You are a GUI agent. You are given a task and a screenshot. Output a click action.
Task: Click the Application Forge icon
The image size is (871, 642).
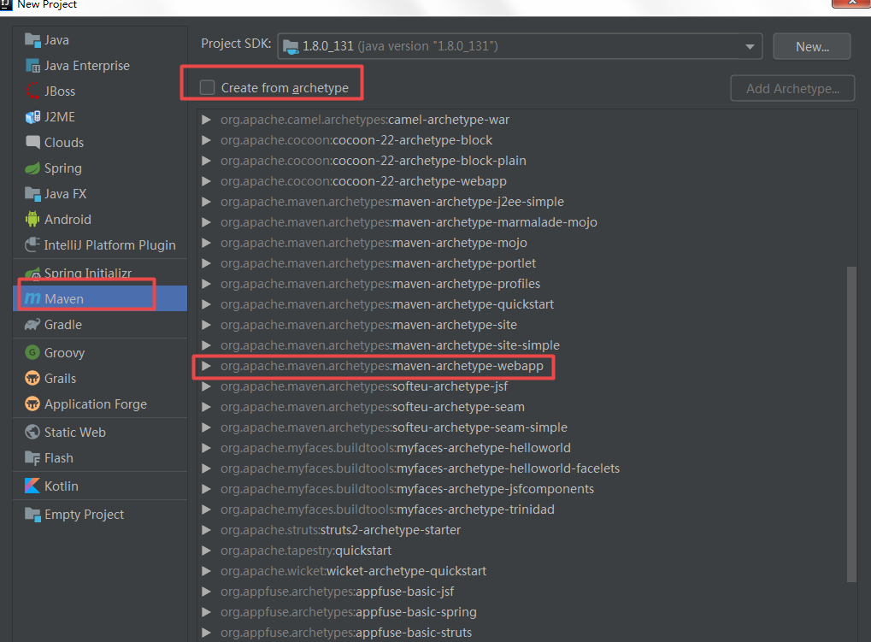[x=32, y=403]
